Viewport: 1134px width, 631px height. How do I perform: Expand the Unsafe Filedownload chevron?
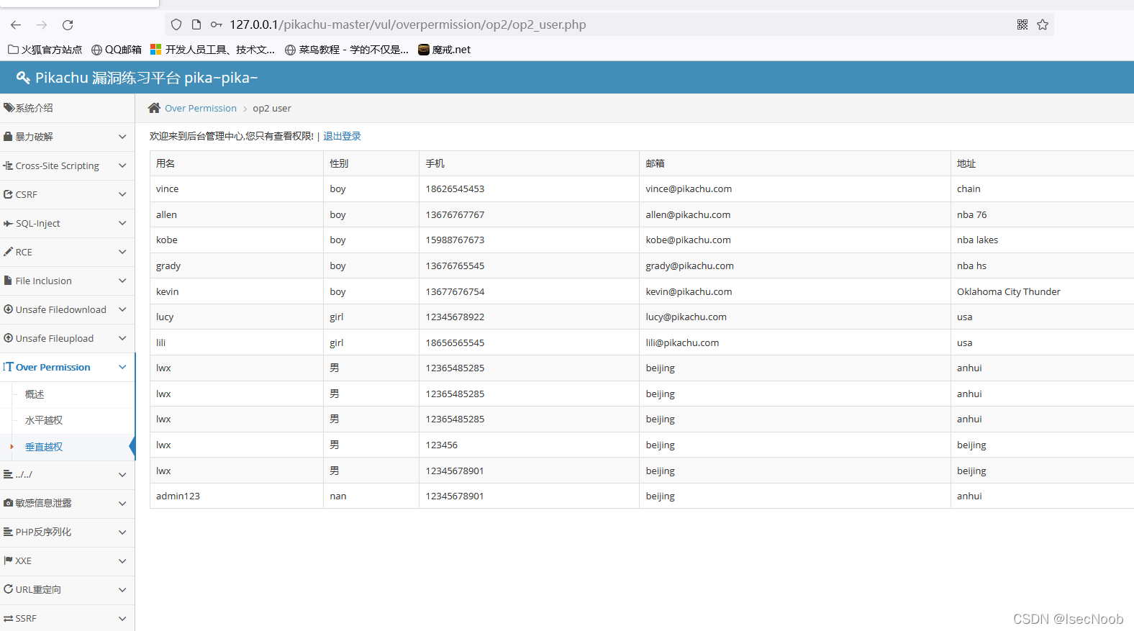[122, 309]
